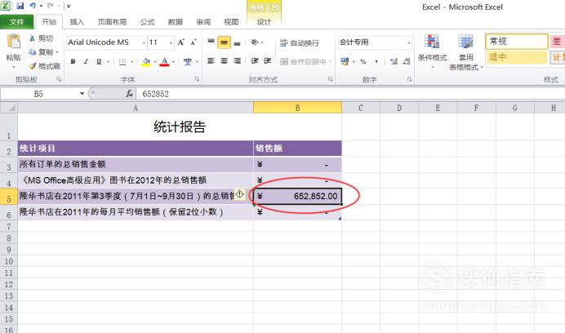
Task: Click the increase indent icon
Action: click(x=267, y=61)
